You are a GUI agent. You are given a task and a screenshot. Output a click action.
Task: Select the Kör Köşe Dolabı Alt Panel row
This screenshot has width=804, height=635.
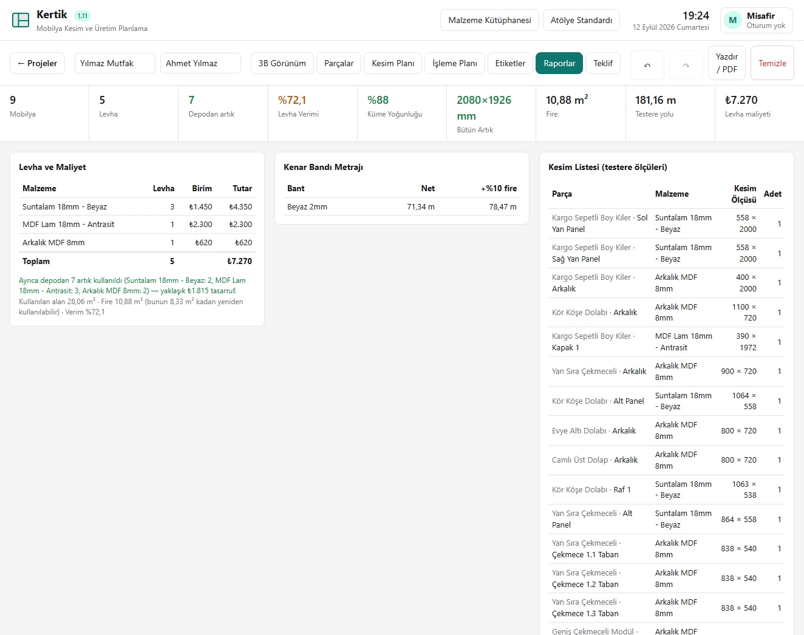click(x=667, y=401)
